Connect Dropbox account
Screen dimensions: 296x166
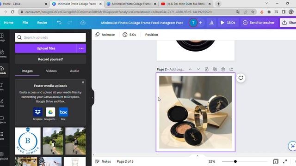coord(37,114)
